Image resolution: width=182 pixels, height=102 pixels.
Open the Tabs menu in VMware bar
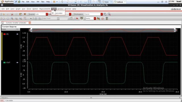pyautogui.click(x=43, y=2)
